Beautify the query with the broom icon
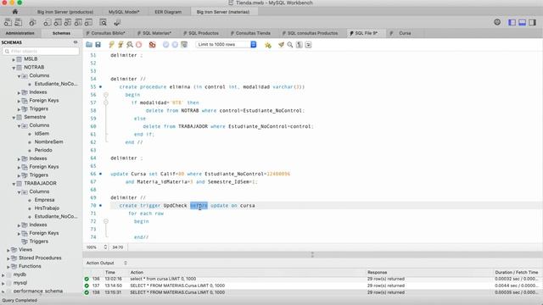The width and height of the screenshot is (543, 305). (x=281, y=45)
